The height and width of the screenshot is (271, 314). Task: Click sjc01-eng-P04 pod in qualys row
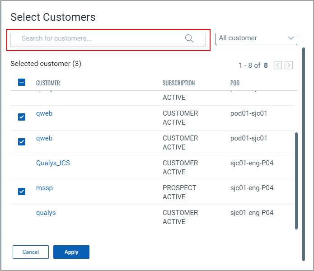[252, 213]
